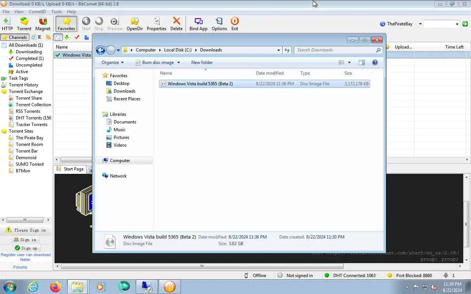Click DHT Connected green status indicator
Viewport: 471px width, 294px height.
click(327, 276)
